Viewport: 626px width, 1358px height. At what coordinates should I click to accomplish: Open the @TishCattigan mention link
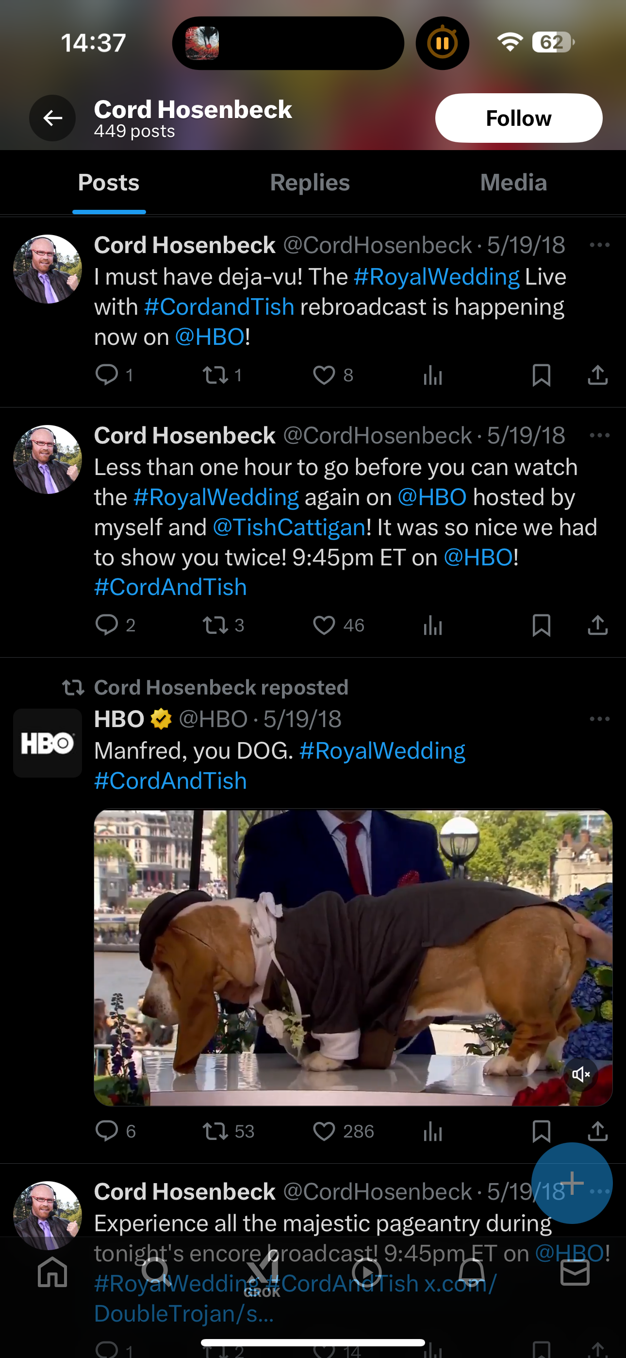pyautogui.click(x=289, y=527)
